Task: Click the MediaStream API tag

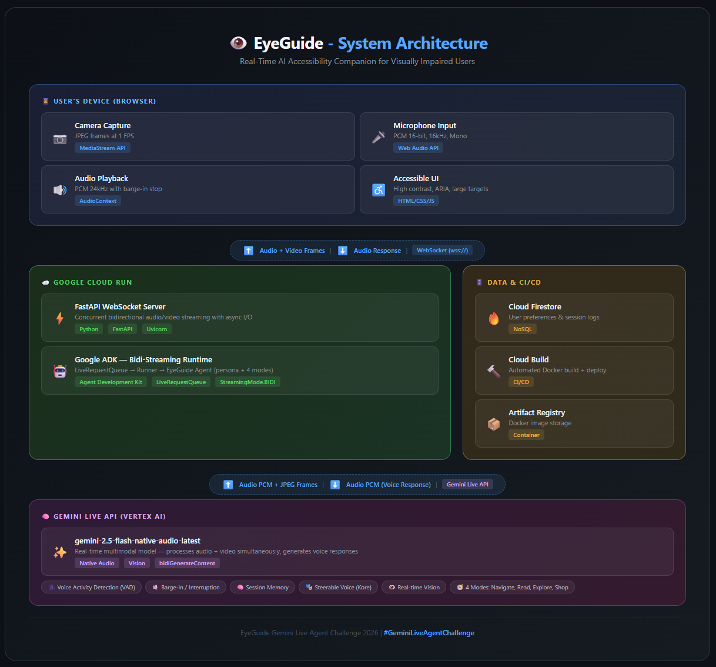Action: coord(102,148)
